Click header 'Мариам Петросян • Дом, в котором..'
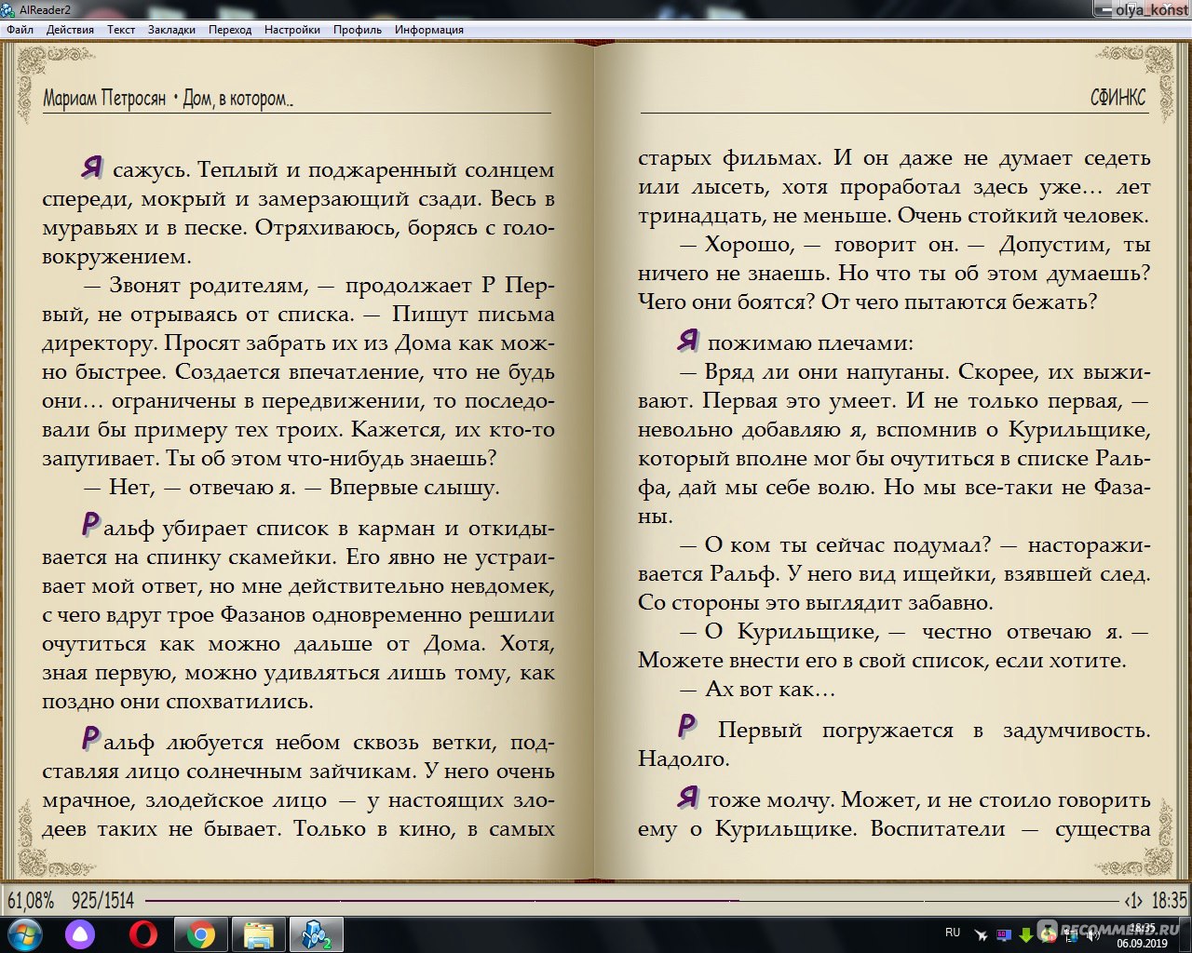 [168, 99]
